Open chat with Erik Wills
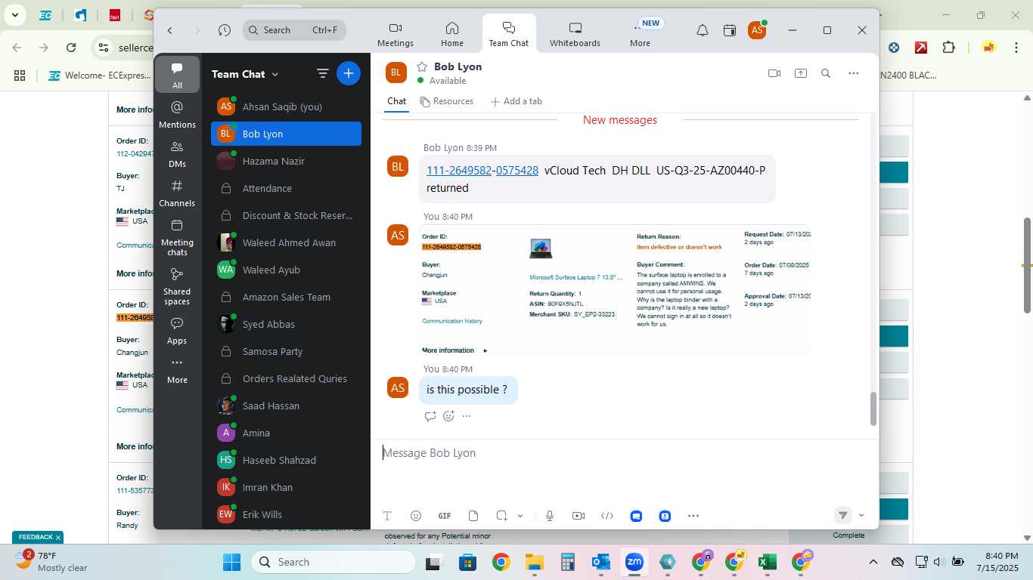The image size is (1033, 580). click(286, 514)
